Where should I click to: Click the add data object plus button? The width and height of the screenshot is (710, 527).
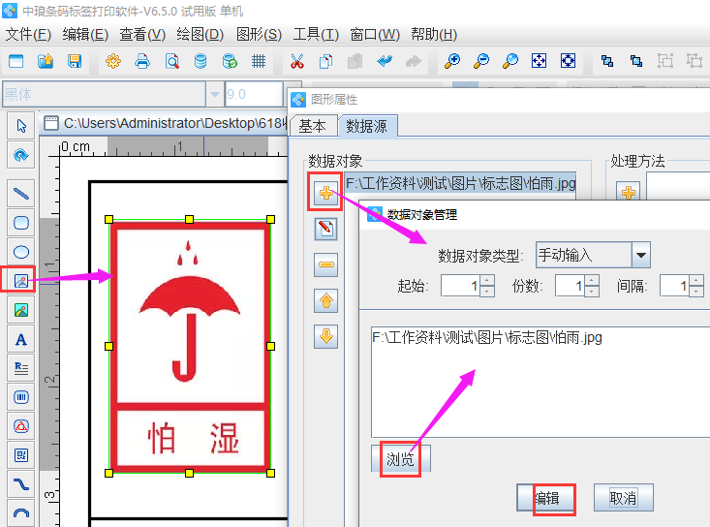(x=325, y=193)
